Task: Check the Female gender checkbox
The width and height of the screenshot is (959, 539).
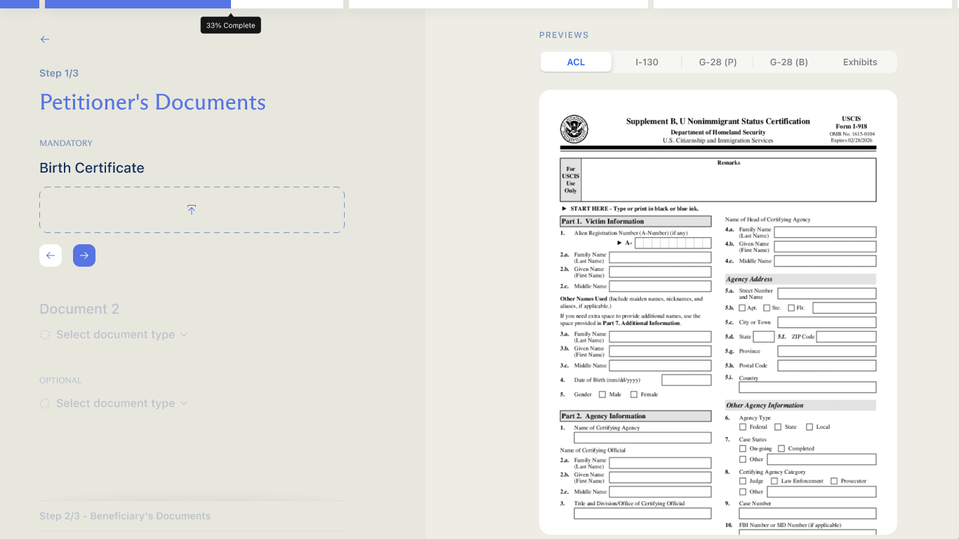Action: [634, 394]
